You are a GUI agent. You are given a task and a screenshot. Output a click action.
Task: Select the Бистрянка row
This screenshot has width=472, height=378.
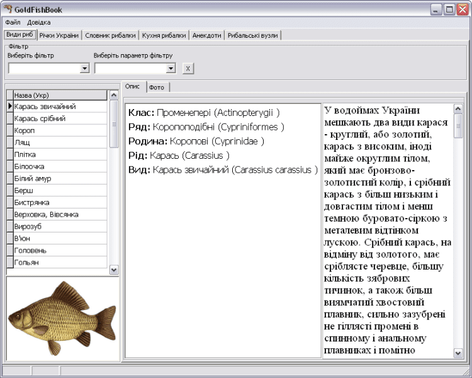coord(60,203)
